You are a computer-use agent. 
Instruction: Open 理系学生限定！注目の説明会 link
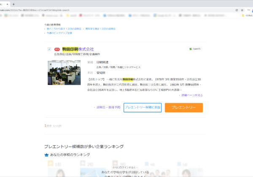point(100,29)
